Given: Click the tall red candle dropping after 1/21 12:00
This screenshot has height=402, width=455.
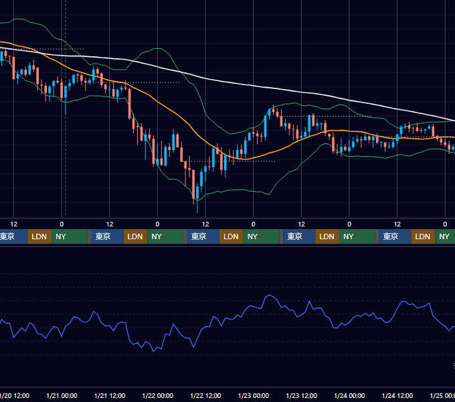Looking at the screenshot, I should [x=129, y=104].
